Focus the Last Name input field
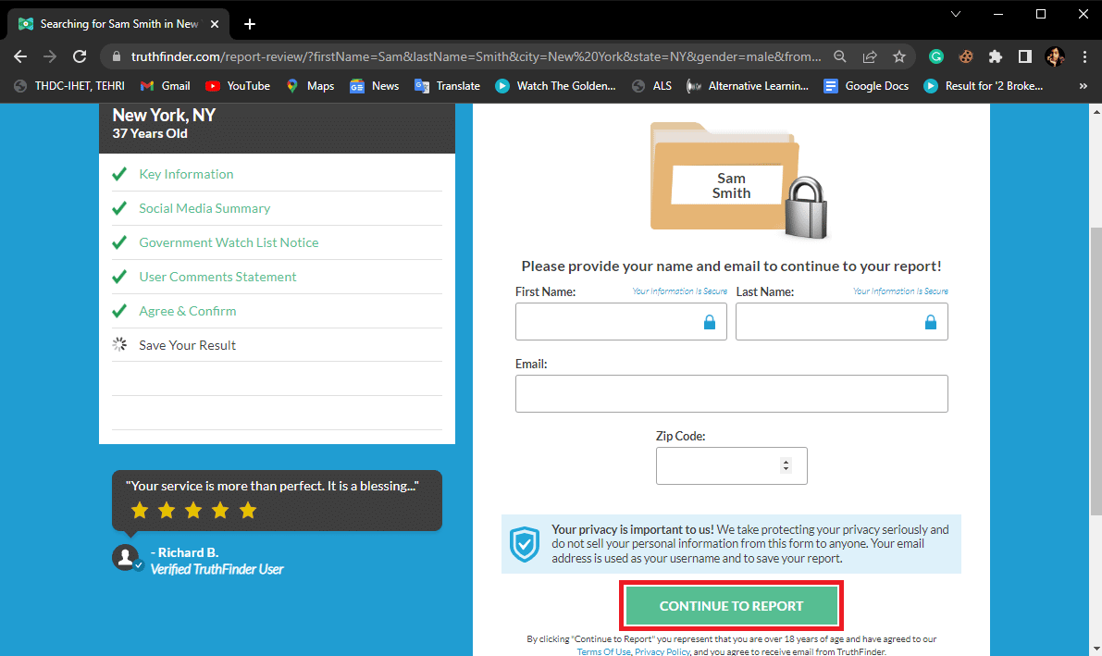This screenshot has width=1102, height=656. tap(841, 321)
